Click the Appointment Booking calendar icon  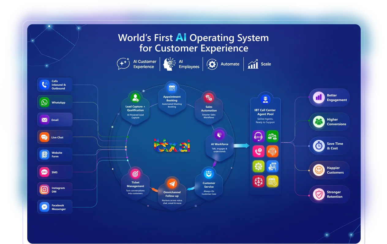pyautogui.click(x=172, y=88)
